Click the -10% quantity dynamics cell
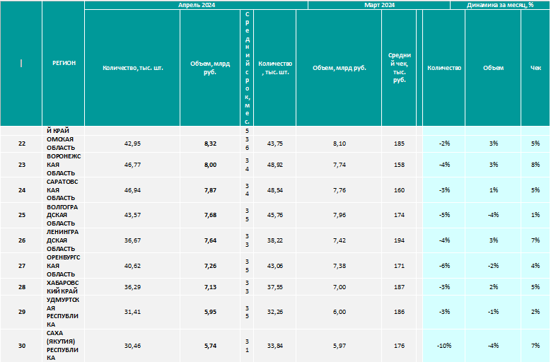The height and width of the screenshot is (362, 551). pos(444,346)
